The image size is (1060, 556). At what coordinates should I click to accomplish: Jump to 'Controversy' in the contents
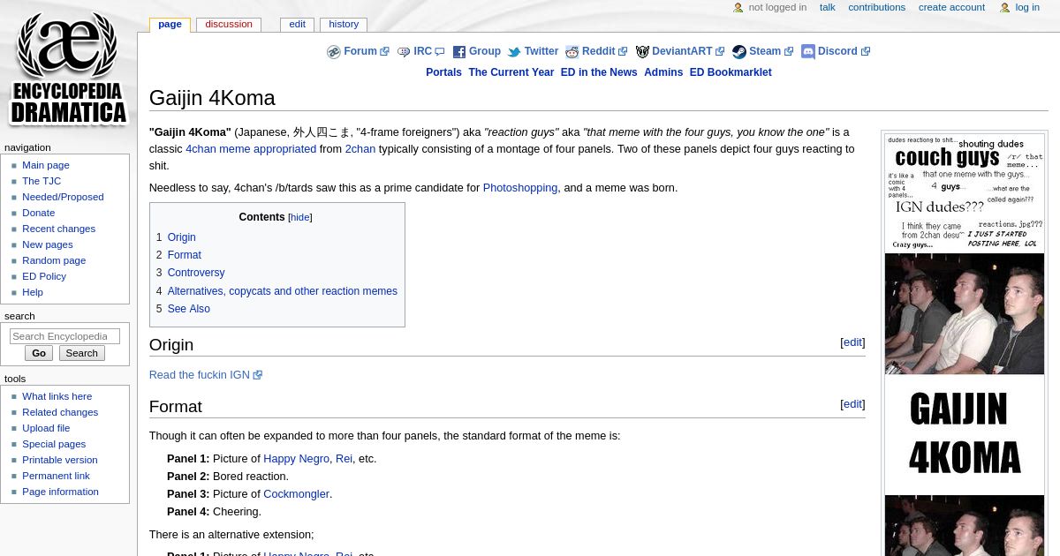pos(196,273)
